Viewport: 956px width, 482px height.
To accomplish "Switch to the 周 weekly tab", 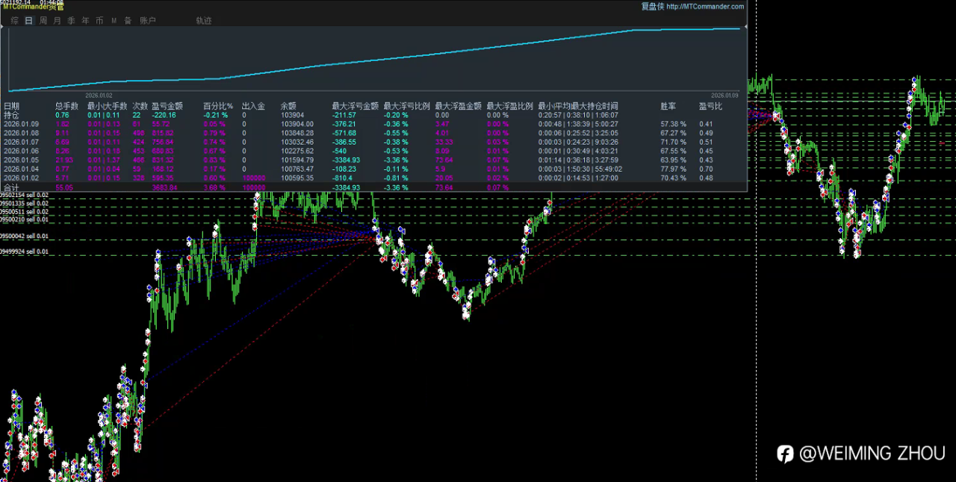I will 43,21.
